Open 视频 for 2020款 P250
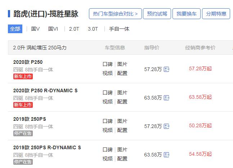The width and height of the screenshot is (233, 168). point(108,73)
